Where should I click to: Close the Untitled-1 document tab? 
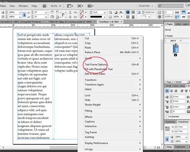[121, 22]
